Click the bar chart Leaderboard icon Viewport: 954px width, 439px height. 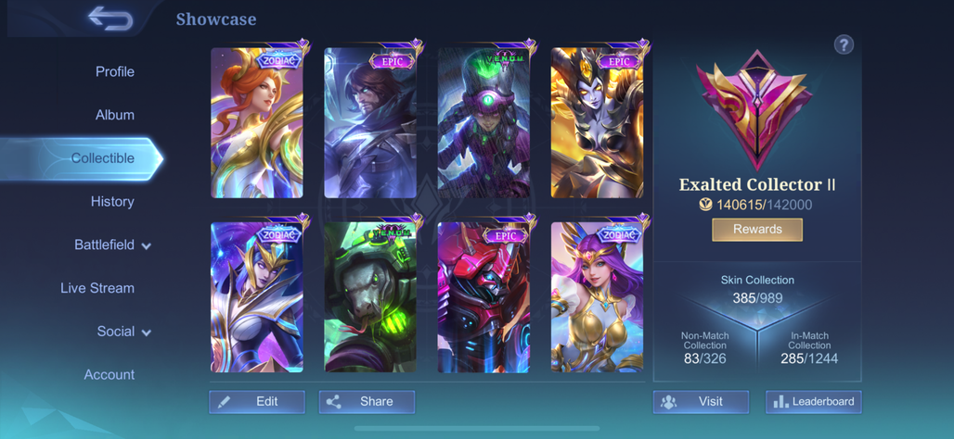click(x=780, y=401)
